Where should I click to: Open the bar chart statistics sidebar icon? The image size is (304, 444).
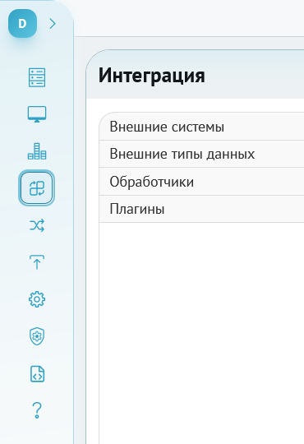click(37, 151)
